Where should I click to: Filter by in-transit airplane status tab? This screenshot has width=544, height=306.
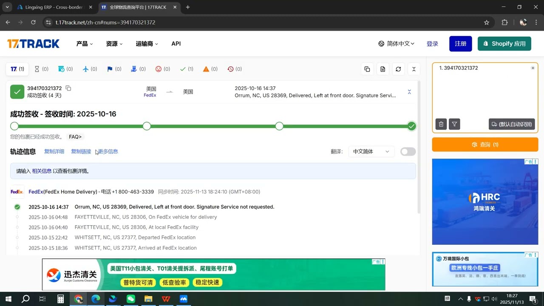coord(90,69)
